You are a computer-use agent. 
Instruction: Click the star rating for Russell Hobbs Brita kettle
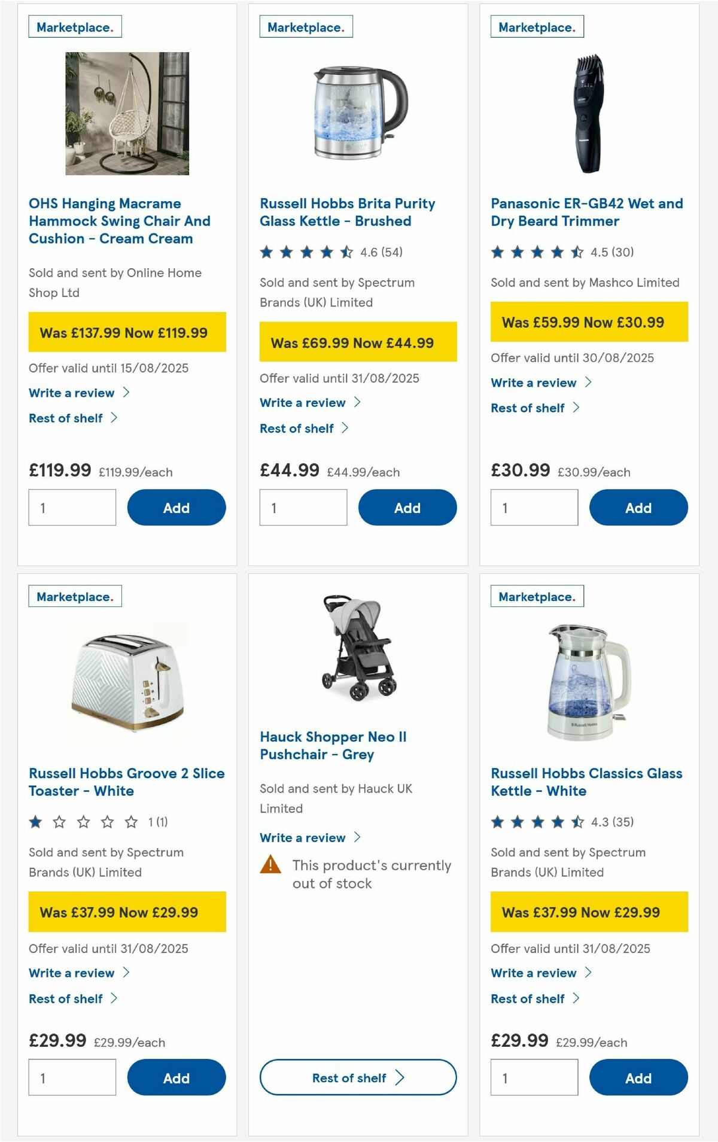click(x=306, y=252)
